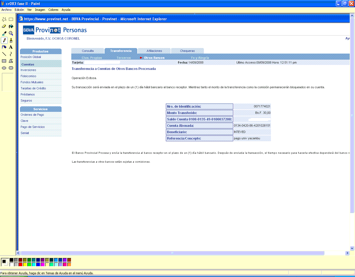Click the 'INTEVED' beneficiary value
Screen dimensions: 355x277
(240, 132)
